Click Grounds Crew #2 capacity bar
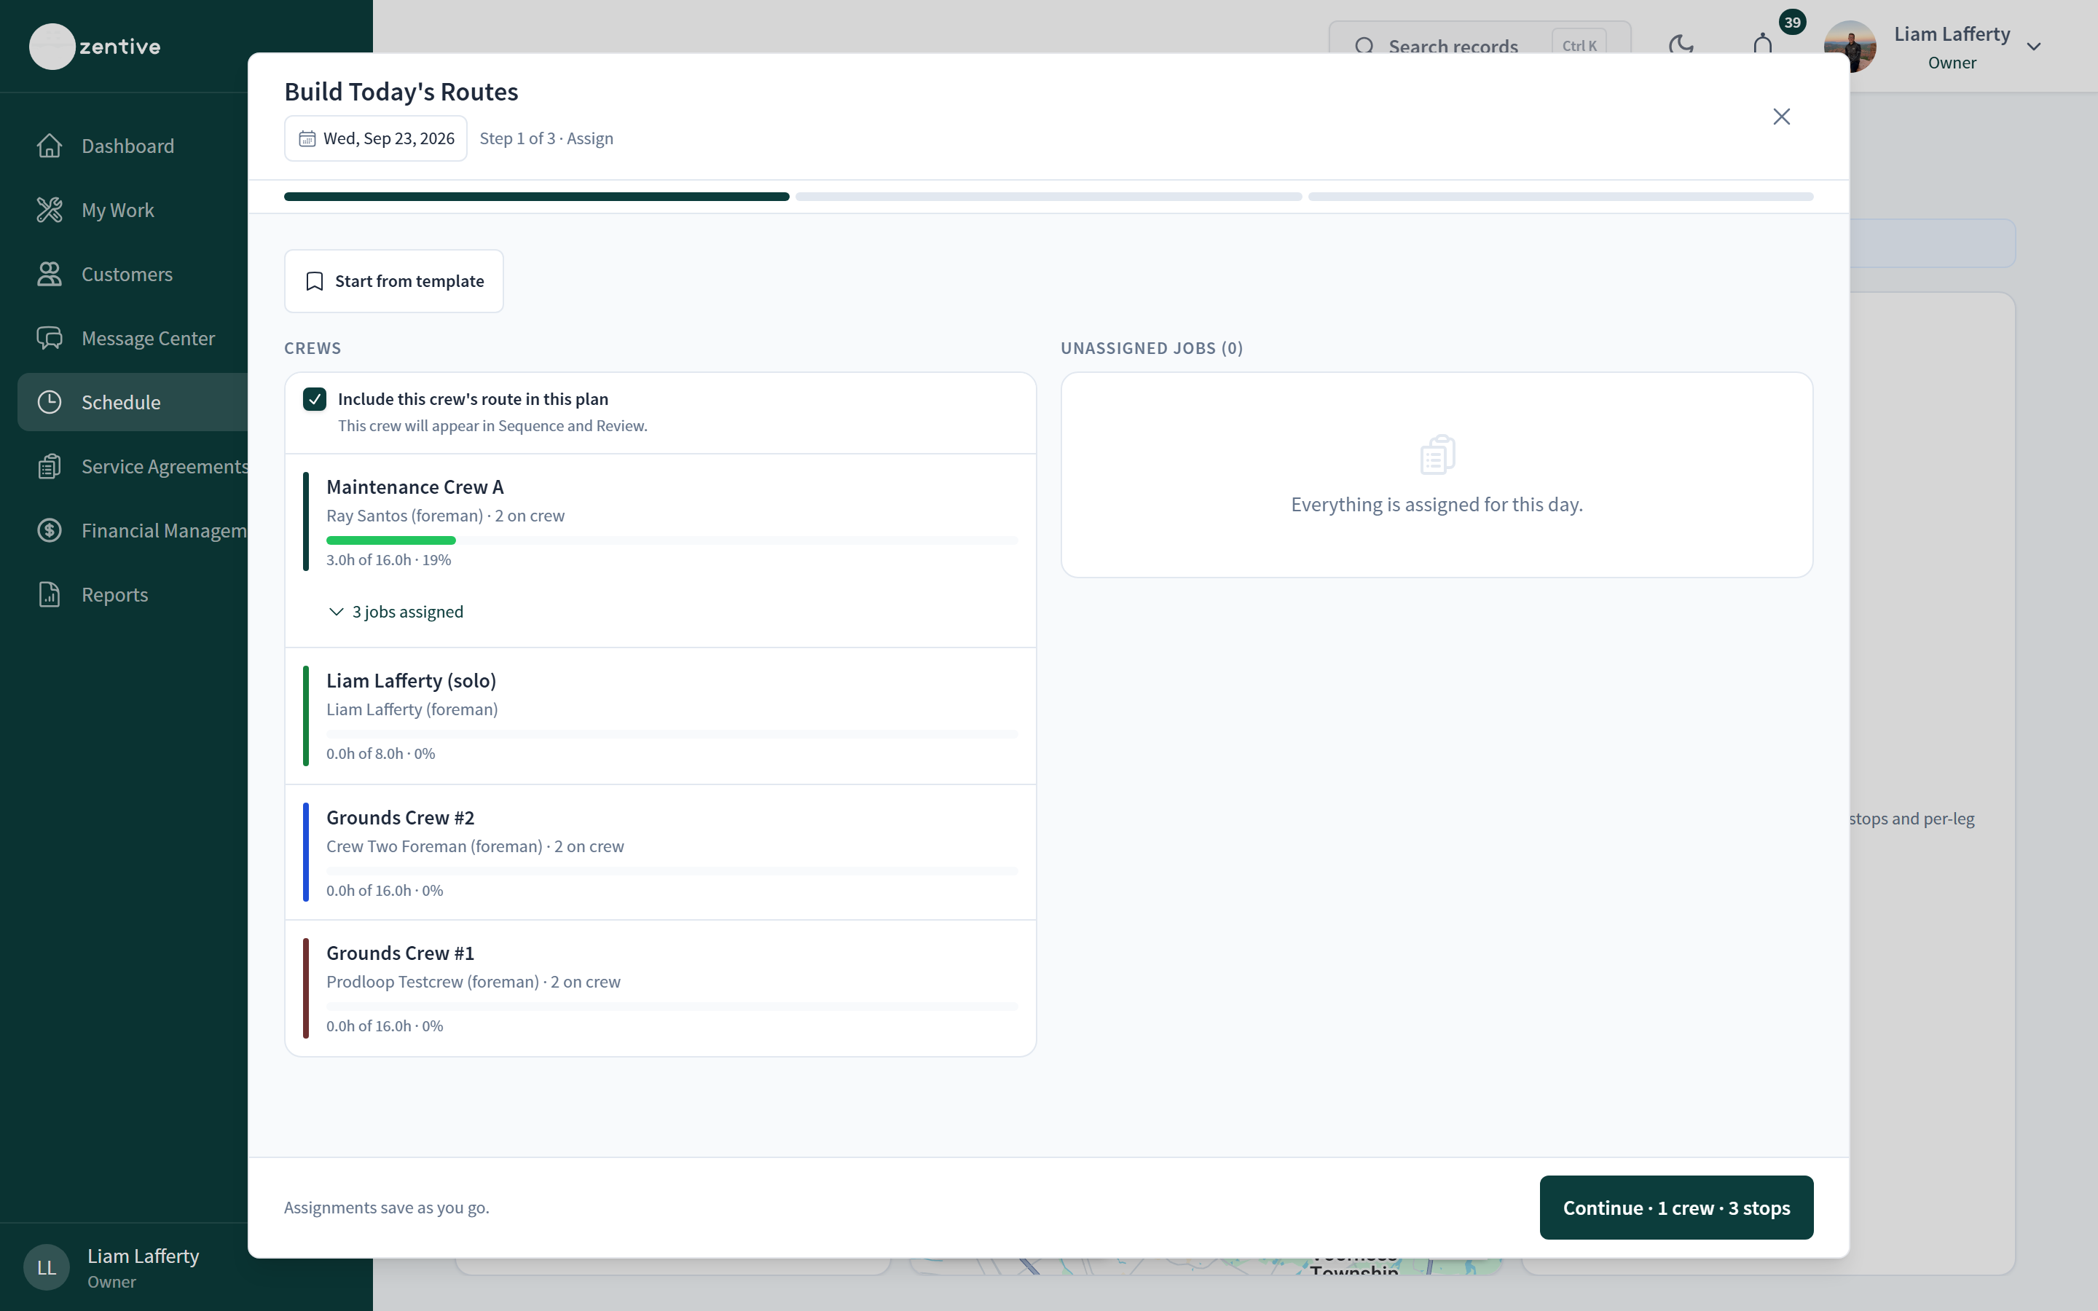The image size is (2098, 1311). coord(672,871)
